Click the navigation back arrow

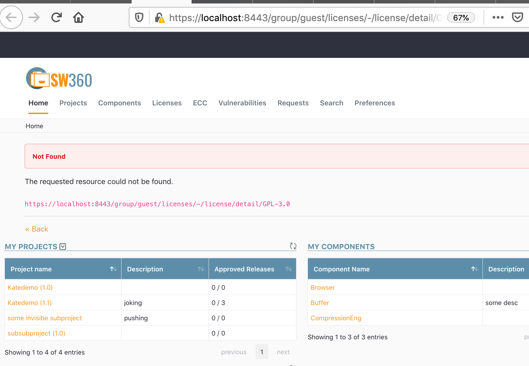[x=11, y=17]
